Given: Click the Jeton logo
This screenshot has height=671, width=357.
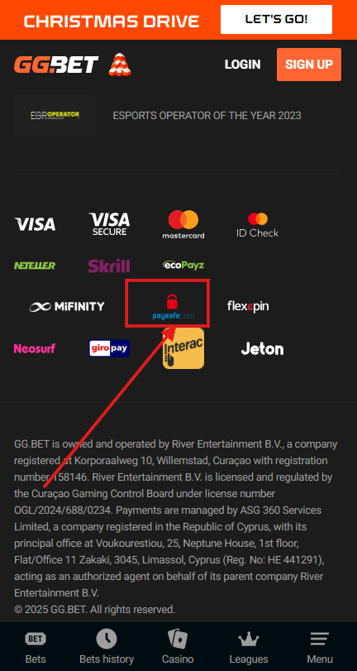Looking at the screenshot, I should tap(262, 349).
